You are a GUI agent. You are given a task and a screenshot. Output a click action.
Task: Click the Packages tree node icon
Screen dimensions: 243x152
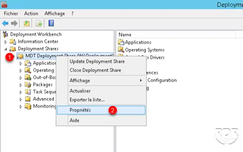coord(28,85)
